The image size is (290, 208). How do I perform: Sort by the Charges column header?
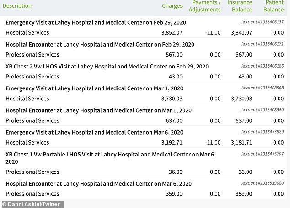pyautogui.click(x=172, y=6)
